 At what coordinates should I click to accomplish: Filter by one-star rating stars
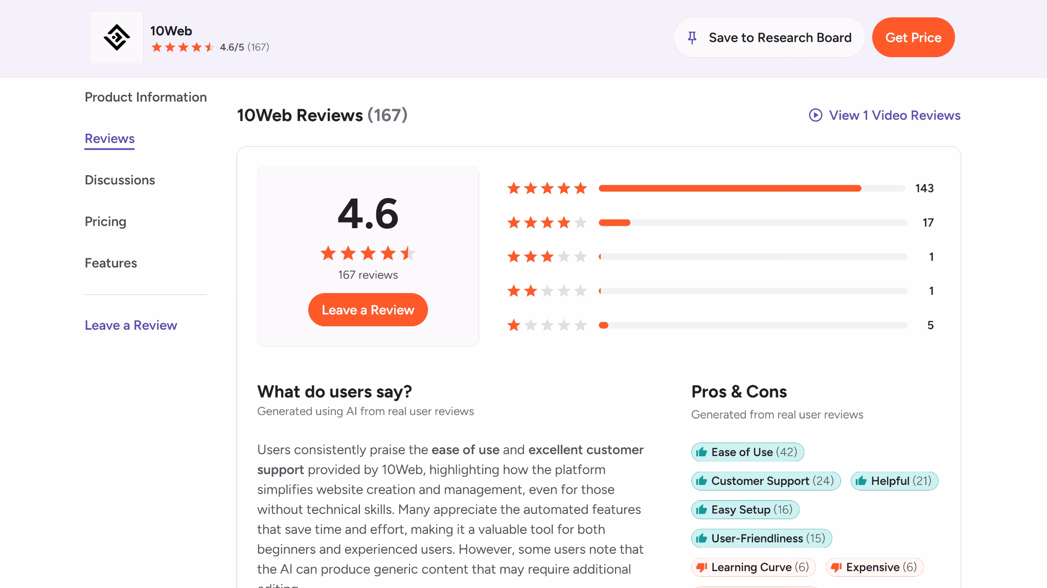[x=547, y=325]
